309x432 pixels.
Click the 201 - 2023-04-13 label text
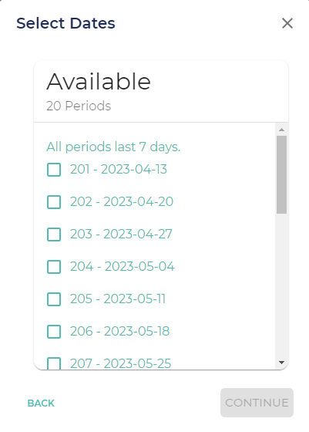[119, 169]
